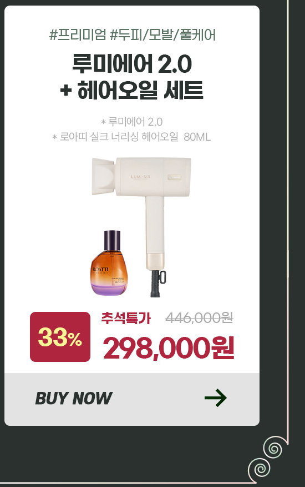305x487 pixels.
Task: Click the 추석특가 label
Action: (x=126, y=319)
